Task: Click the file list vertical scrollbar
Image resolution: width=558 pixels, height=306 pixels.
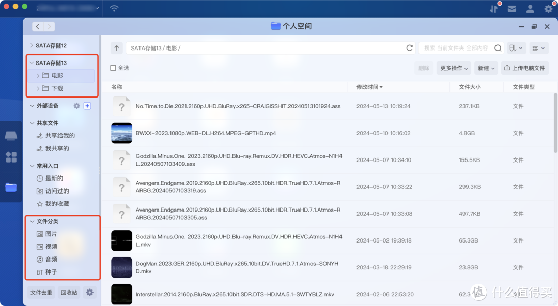Action: (x=555, y=123)
